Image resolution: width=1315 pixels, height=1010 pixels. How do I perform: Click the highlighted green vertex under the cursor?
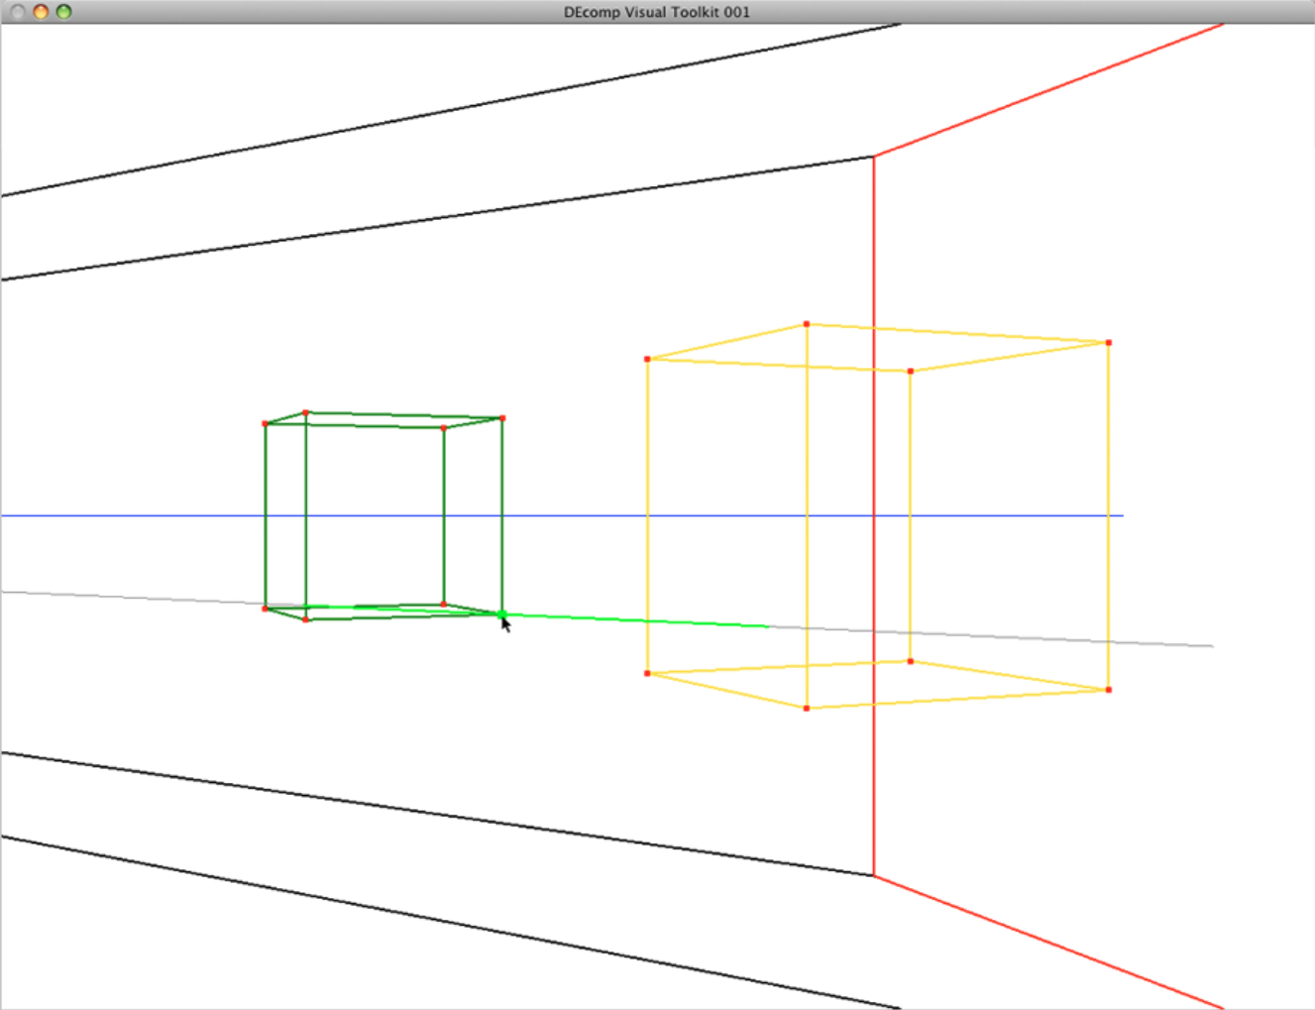[502, 614]
